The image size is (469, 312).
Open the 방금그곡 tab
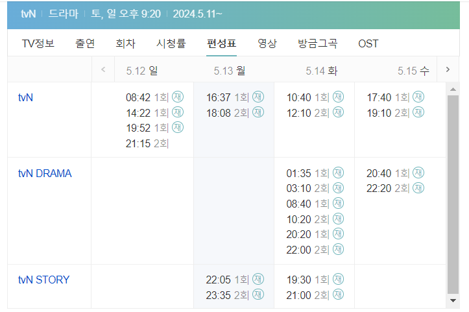pos(317,43)
